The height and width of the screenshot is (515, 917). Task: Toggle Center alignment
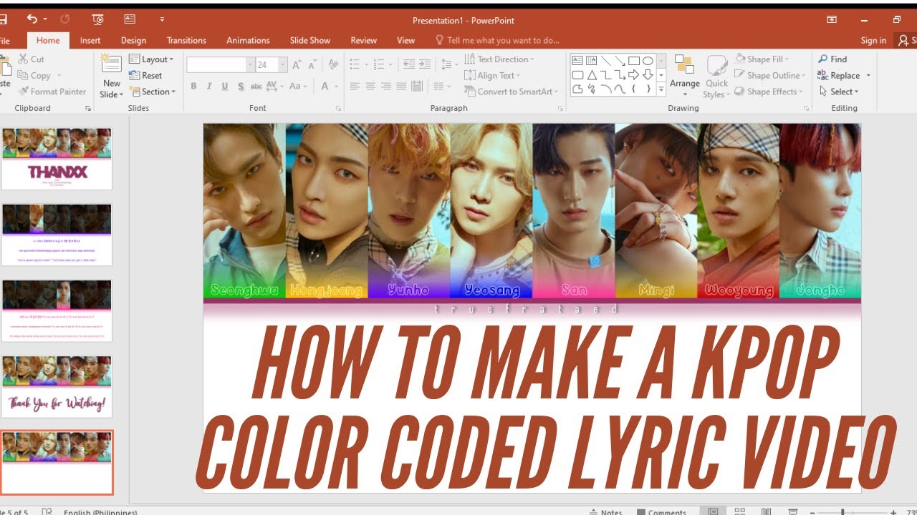tap(370, 87)
